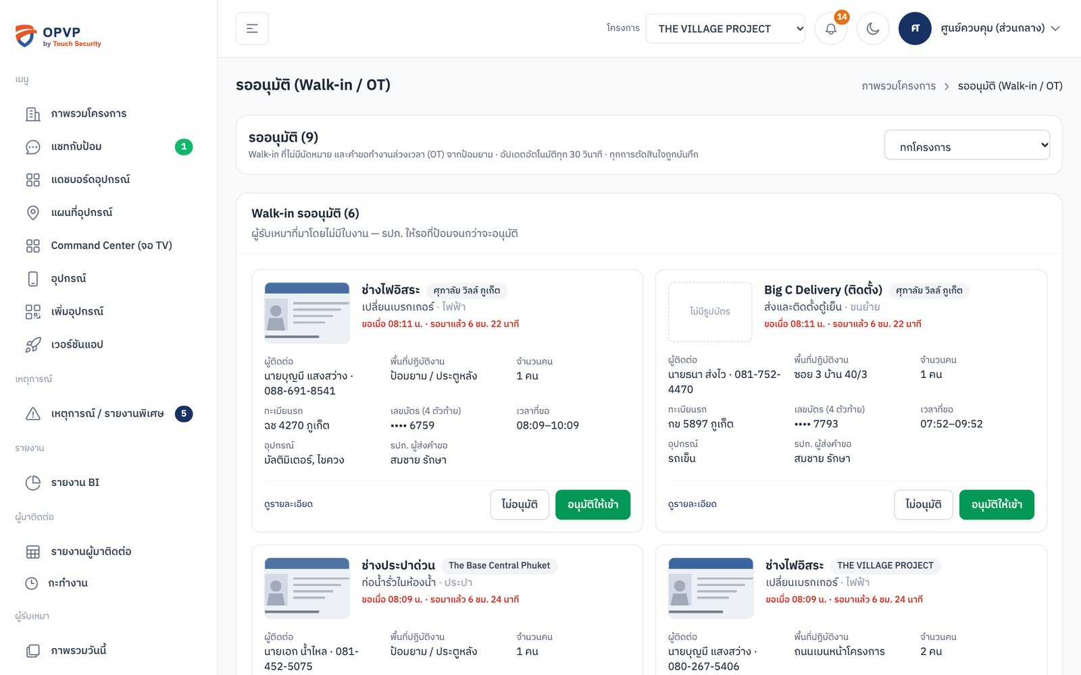Click the เวอร์ชันแอป rocket icon
This screenshot has height=675, width=1081.
[x=32, y=345]
